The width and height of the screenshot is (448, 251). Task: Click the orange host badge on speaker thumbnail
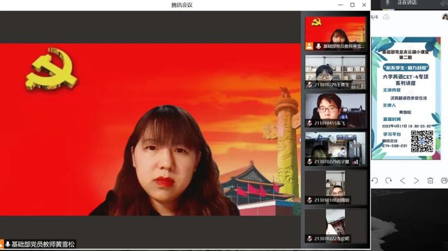(x=309, y=46)
